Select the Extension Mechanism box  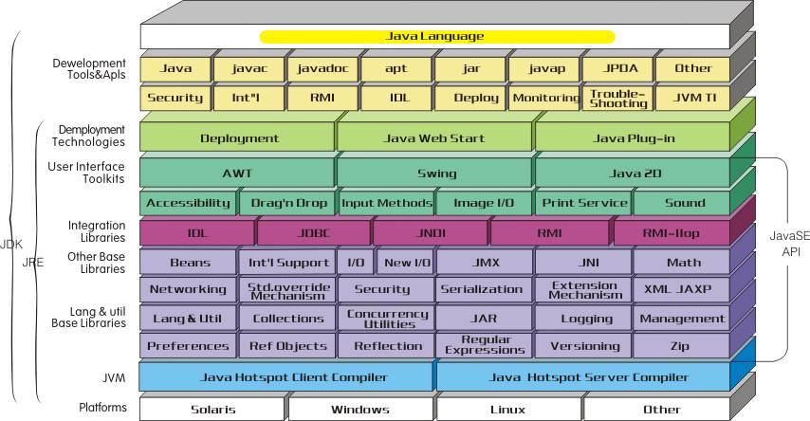[583, 290]
